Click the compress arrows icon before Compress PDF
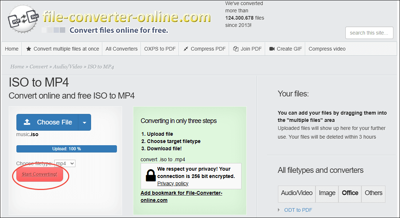Screen dimensions: 400x218 [x=186, y=49]
